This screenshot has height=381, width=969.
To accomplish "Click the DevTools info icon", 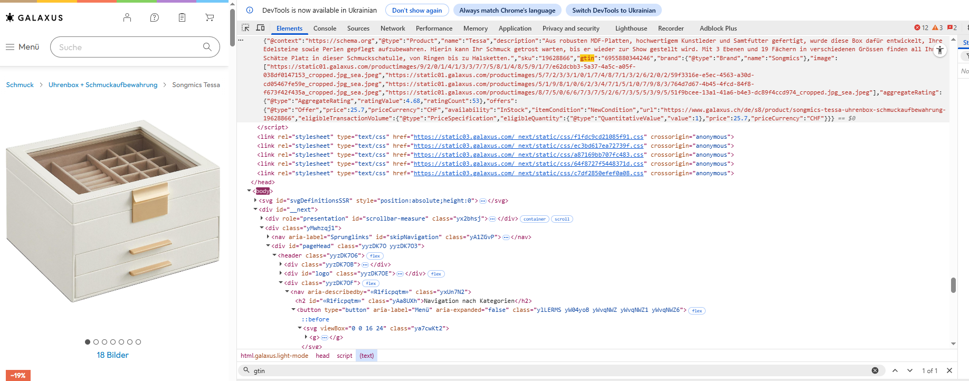I will click(x=250, y=10).
